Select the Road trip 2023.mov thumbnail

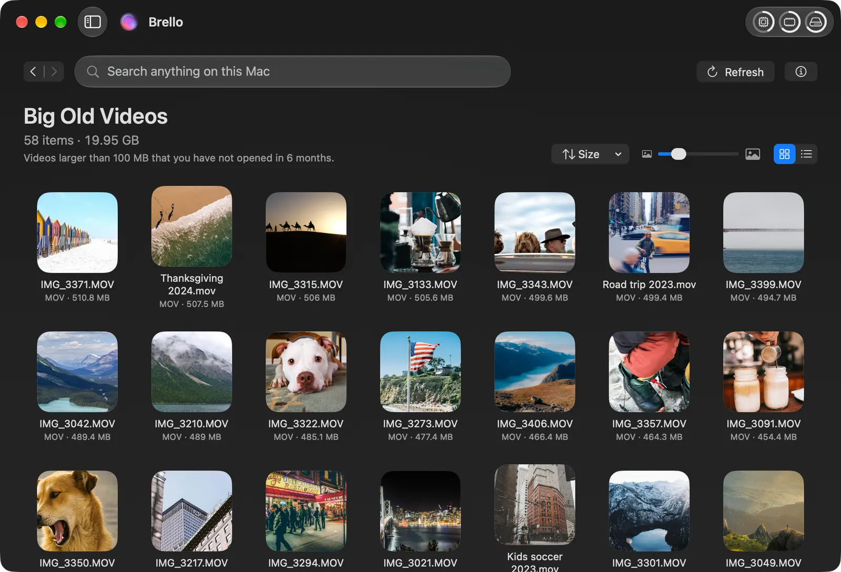(x=649, y=232)
